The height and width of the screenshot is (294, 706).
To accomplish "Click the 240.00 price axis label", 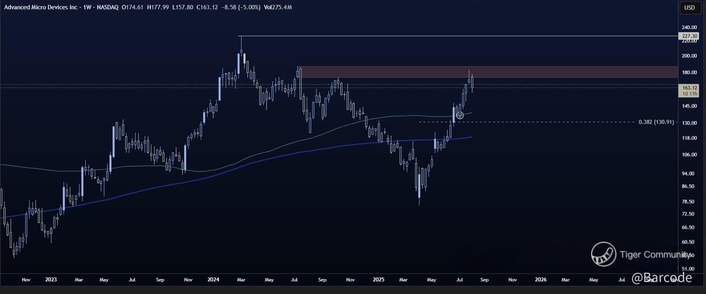I will click(689, 27).
